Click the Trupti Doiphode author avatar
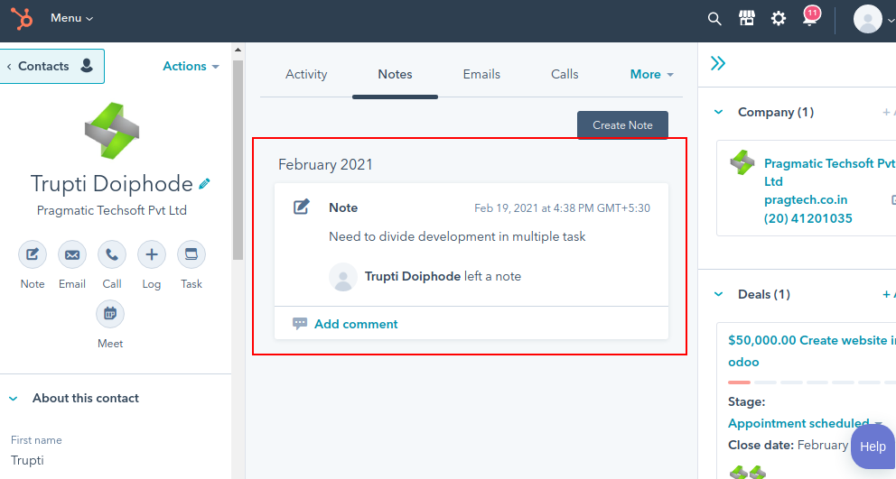The image size is (896, 479). tap(343, 277)
